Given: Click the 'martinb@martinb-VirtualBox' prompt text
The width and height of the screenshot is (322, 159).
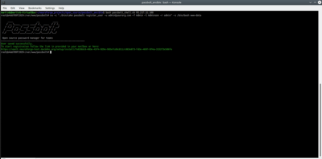Looking at the screenshot, I should point(18,12).
